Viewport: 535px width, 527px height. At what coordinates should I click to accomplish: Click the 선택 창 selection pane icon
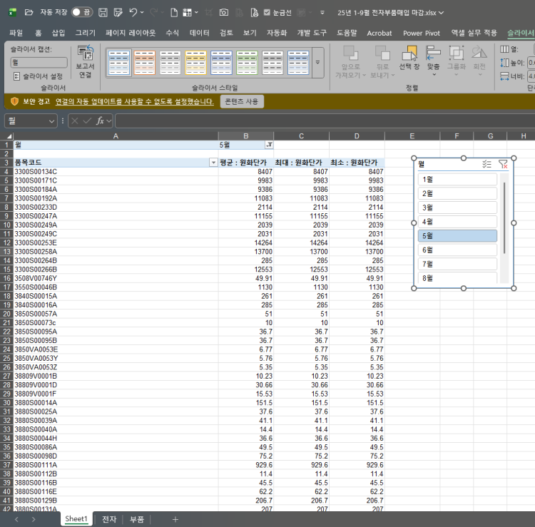(409, 58)
